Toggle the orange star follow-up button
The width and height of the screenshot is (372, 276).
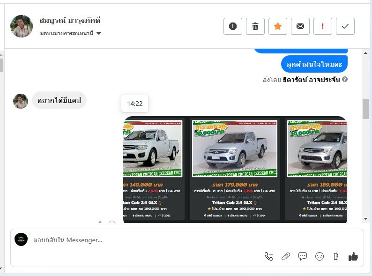pos(277,26)
